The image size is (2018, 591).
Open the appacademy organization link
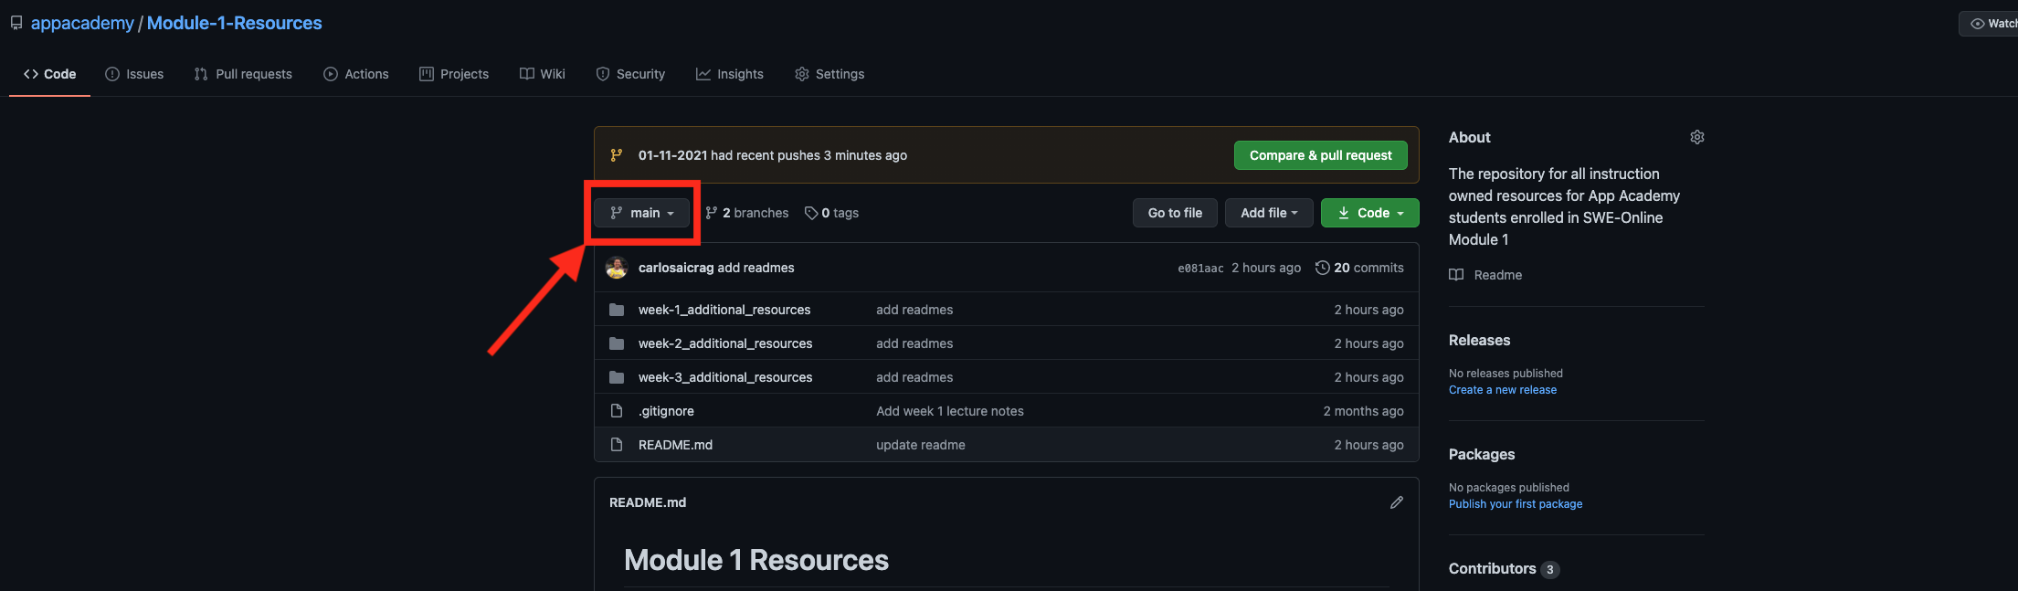tap(82, 23)
